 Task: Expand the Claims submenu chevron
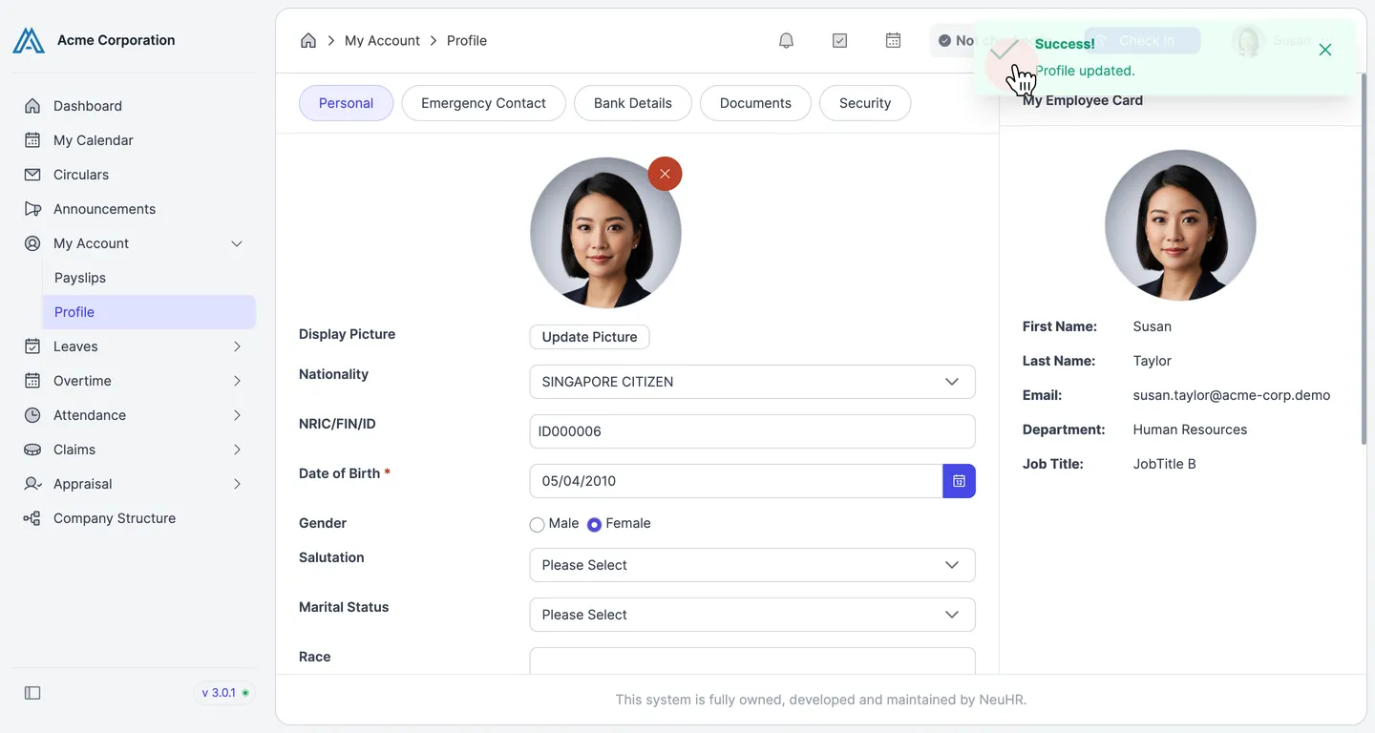pos(237,450)
